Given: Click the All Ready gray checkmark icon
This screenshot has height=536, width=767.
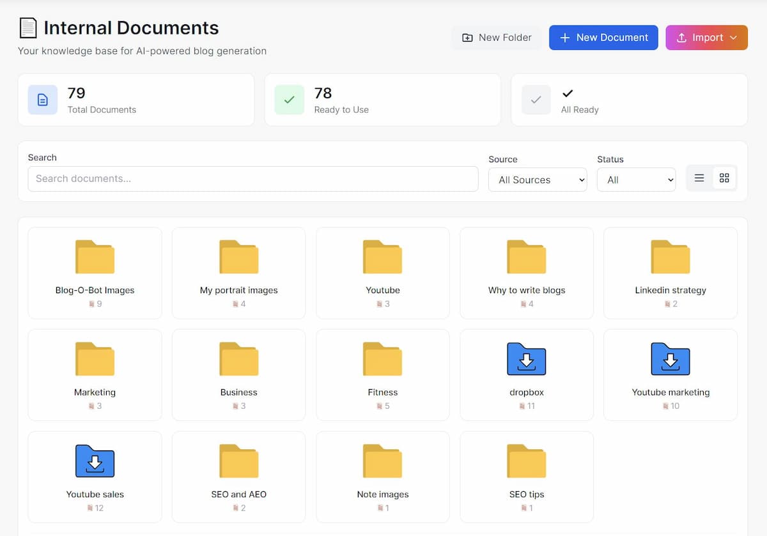Looking at the screenshot, I should coord(536,100).
